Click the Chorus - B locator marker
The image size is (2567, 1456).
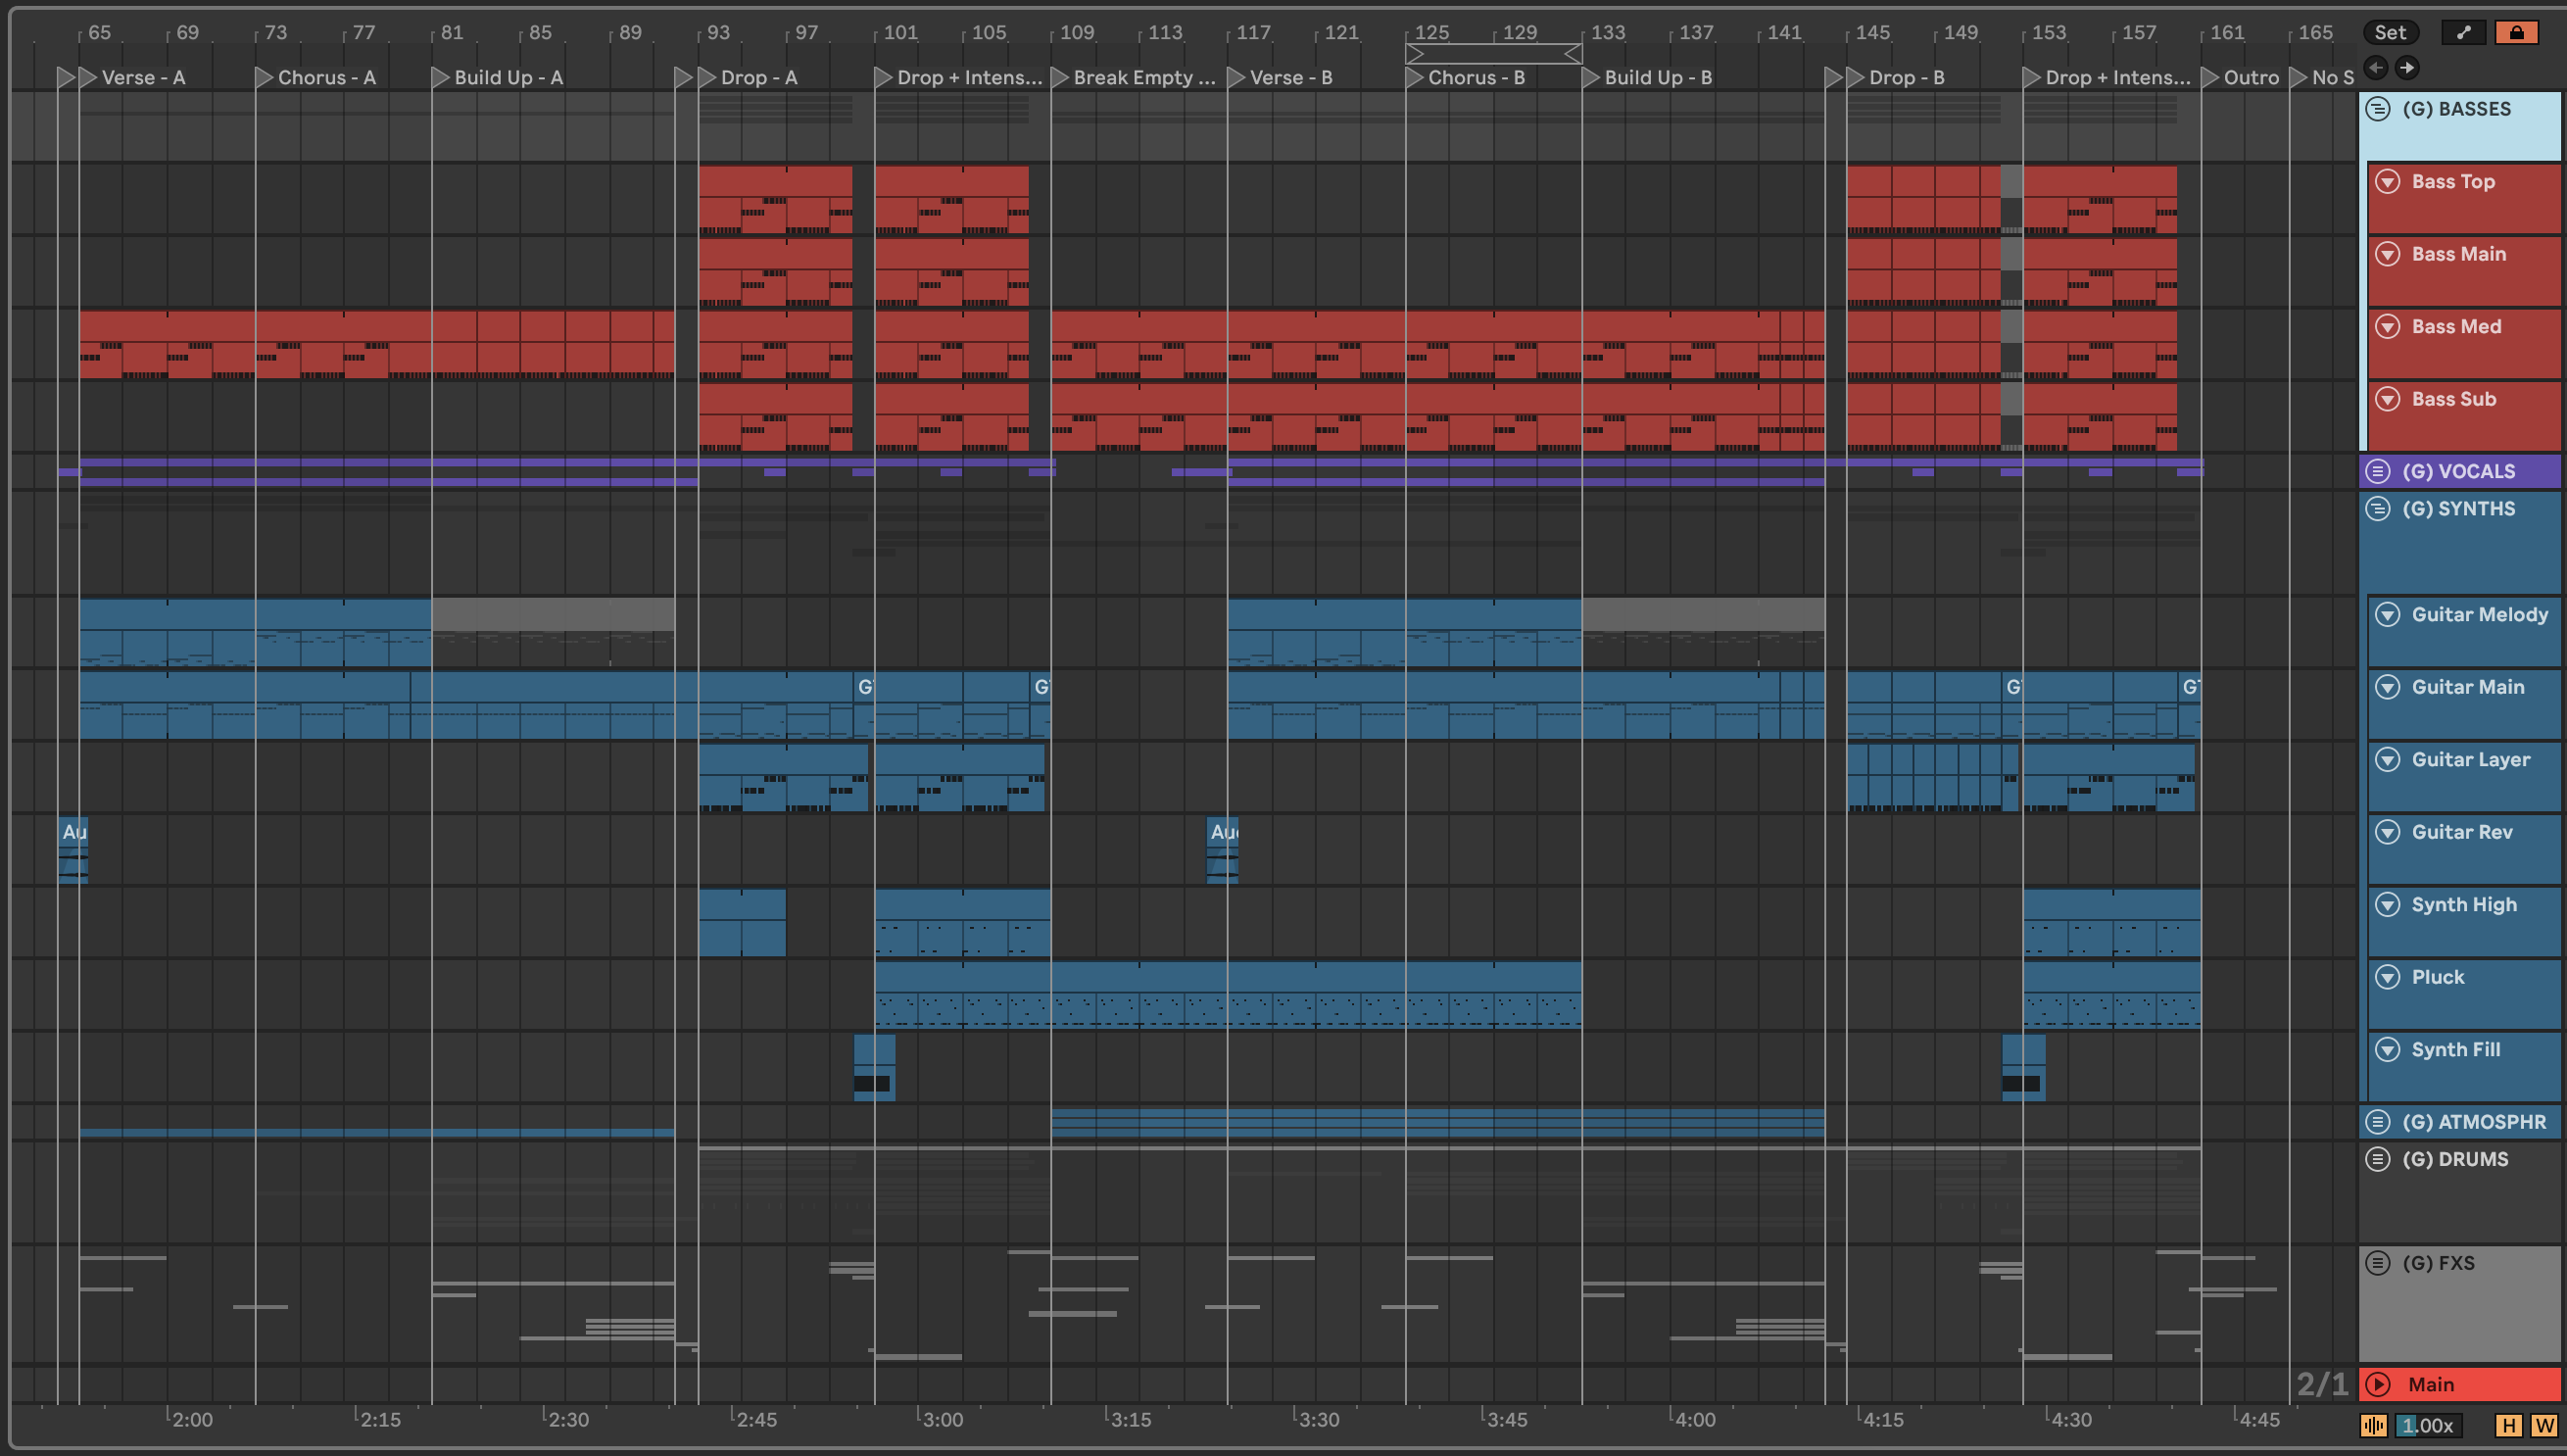click(x=1414, y=77)
